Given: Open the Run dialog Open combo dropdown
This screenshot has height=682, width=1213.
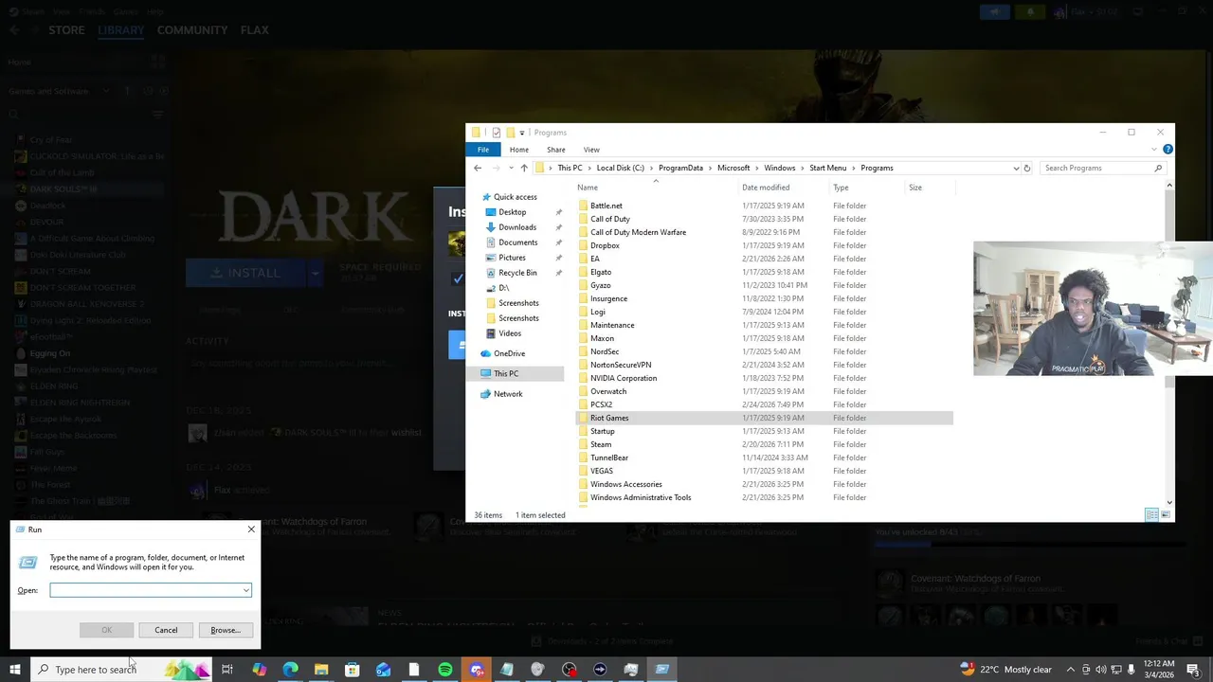Looking at the screenshot, I should (x=245, y=590).
